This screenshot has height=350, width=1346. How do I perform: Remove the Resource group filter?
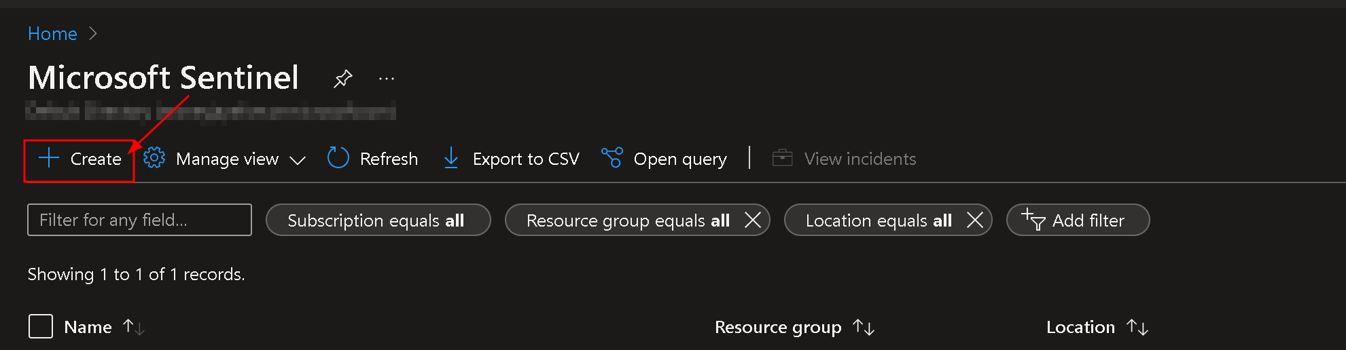tap(752, 220)
